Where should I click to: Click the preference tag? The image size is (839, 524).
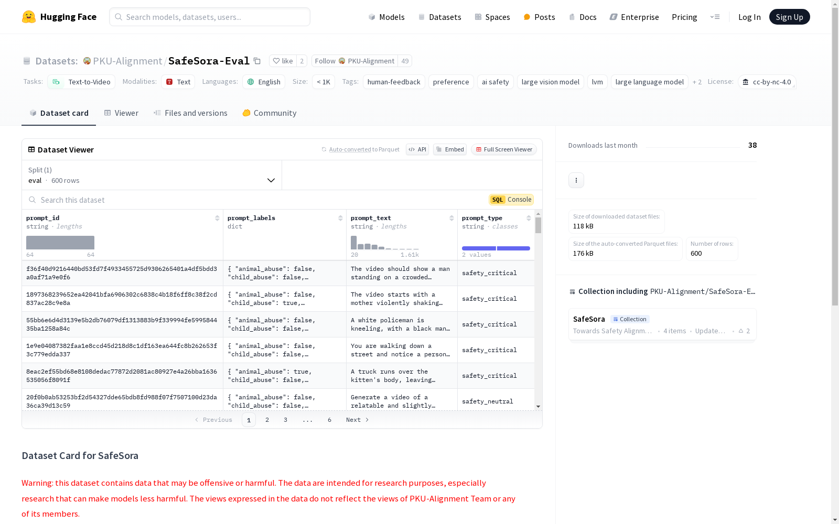[451, 82]
